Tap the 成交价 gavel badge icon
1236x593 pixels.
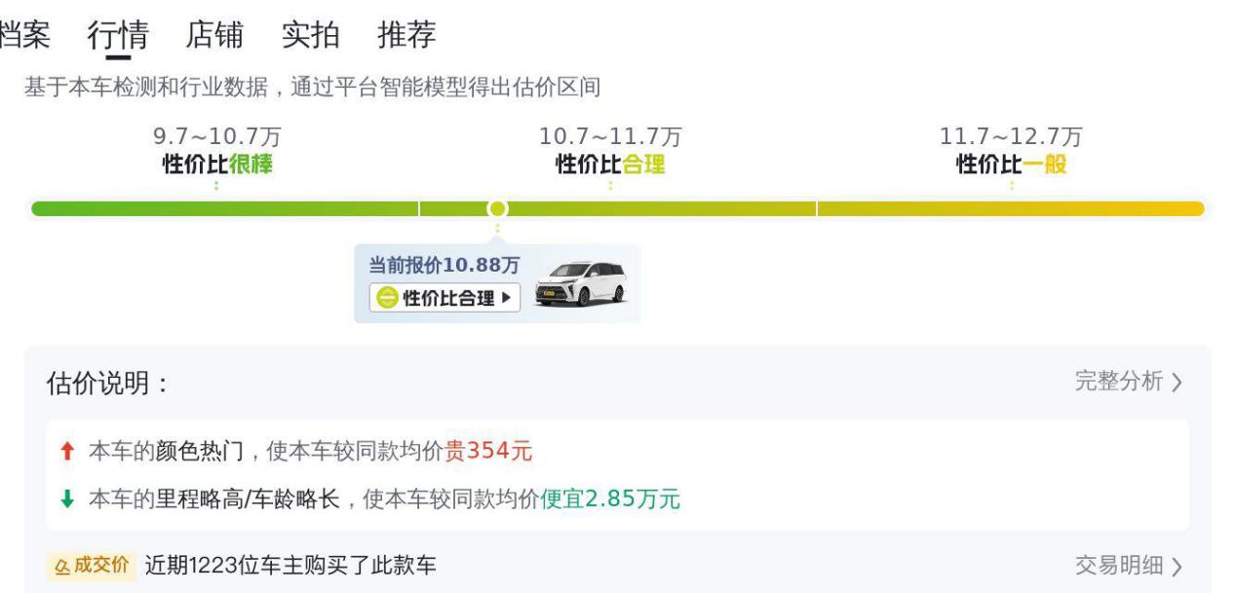point(62,566)
